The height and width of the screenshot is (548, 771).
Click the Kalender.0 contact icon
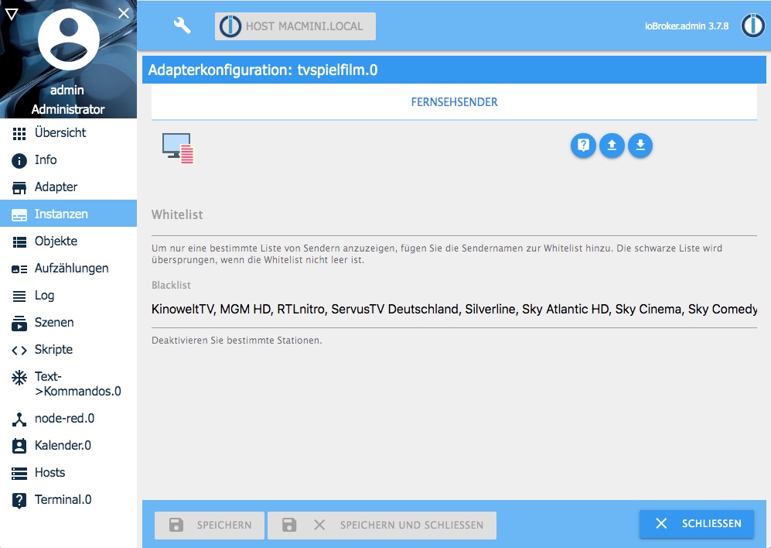click(19, 446)
